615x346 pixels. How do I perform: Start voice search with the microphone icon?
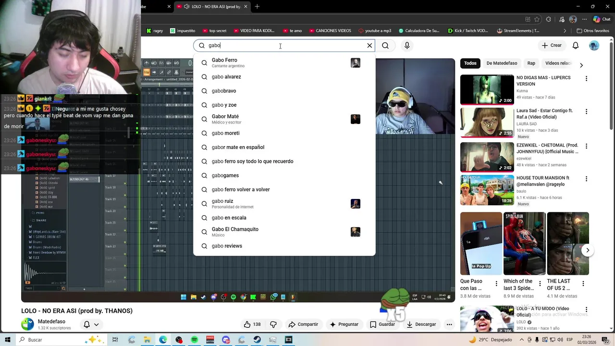coord(407,46)
